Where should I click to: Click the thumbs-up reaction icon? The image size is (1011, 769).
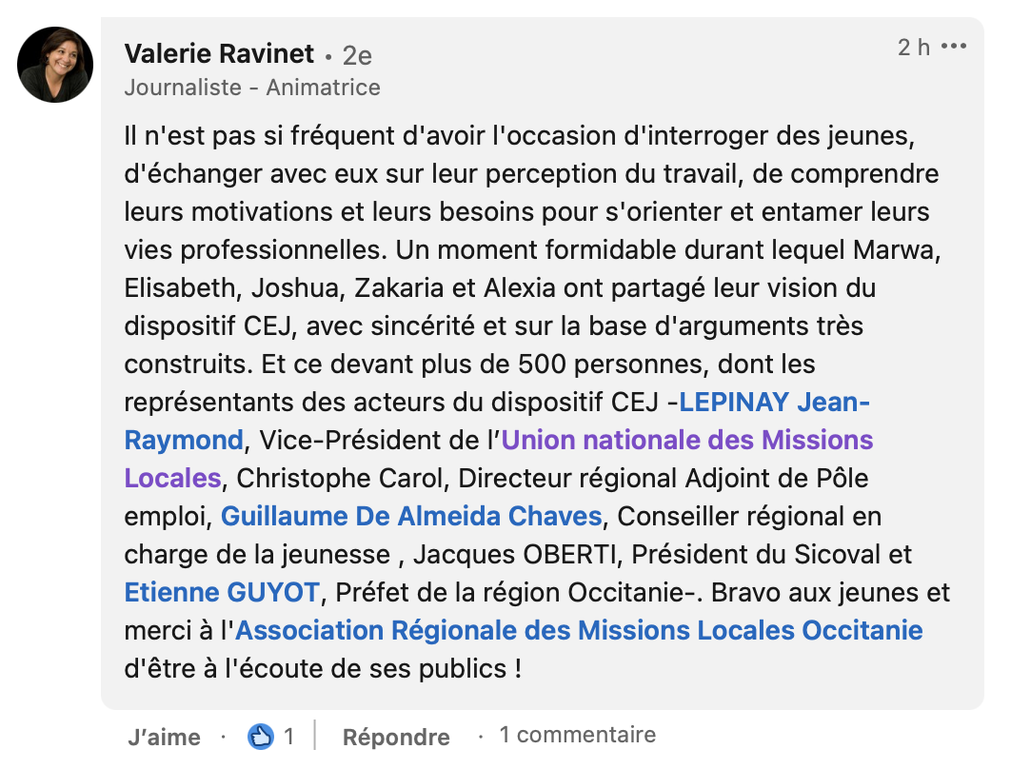tap(261, 736)
